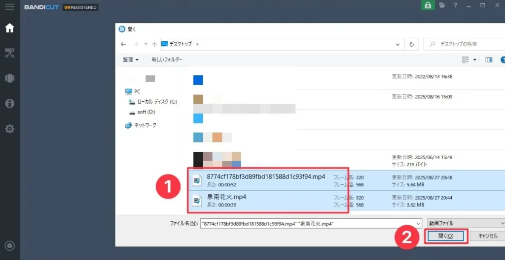Image resolution: width=505 pixels, height=260 pixels.
Task: Click the デスクトップの検索 search field
Action: pos(464,44)
